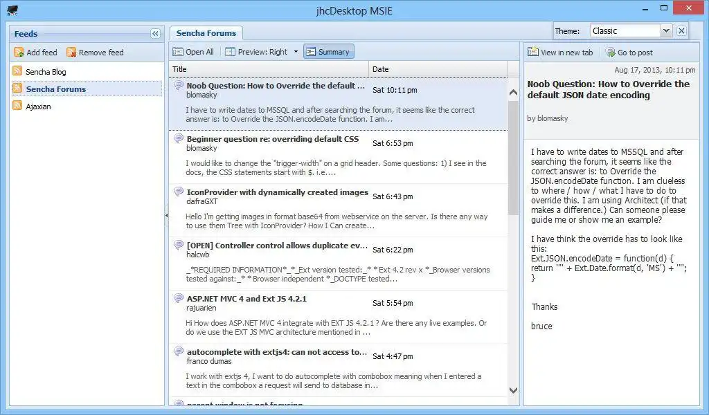Click preview heading 'Noob Question: How to Override'
The image size is (709, 415).
click(x=608, y=89)
